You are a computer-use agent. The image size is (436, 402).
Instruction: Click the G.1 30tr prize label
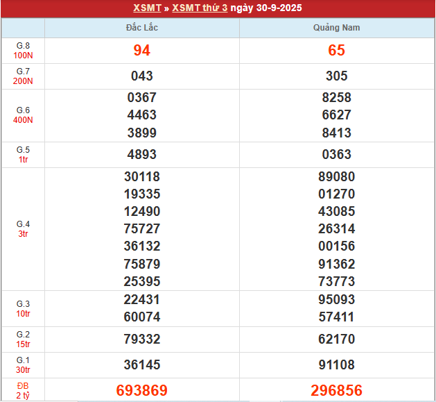pos(23,365)
